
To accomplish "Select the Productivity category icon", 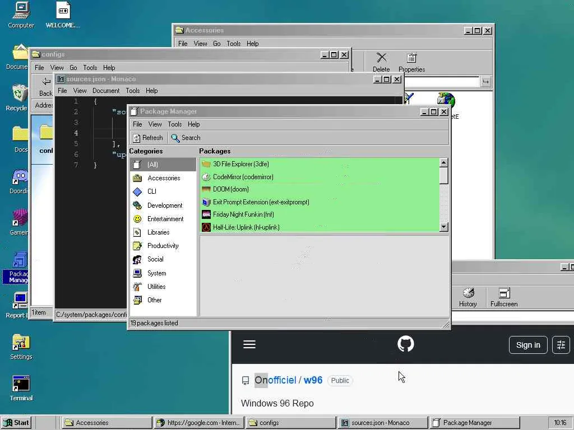I will tap(137, 246).
